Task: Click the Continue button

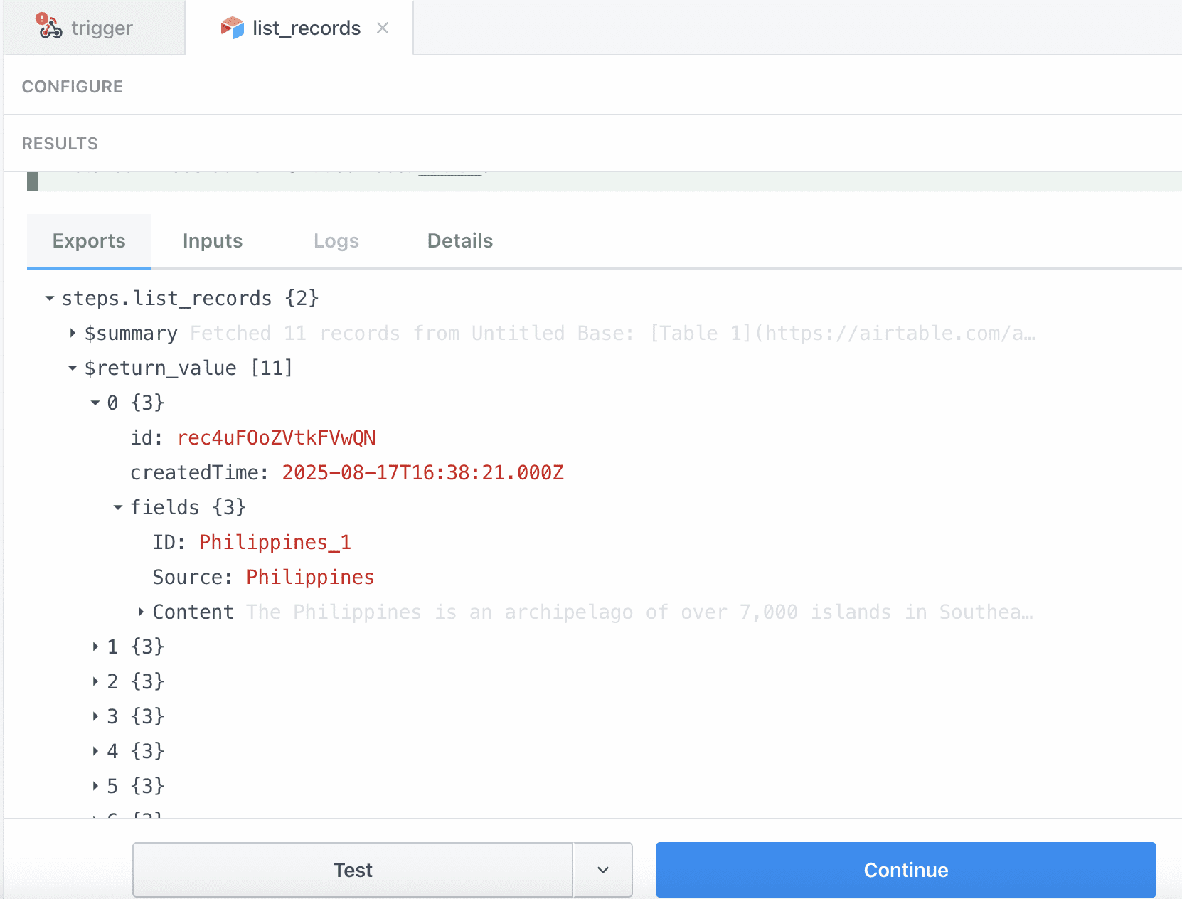Action: click(905, 870)
